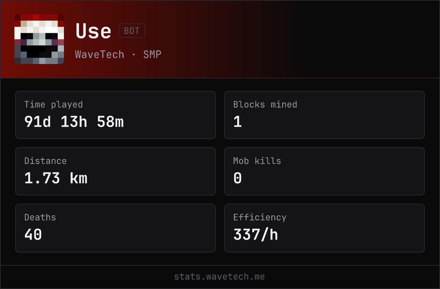Open the Distance stat card
The height and width of the screenshot is (289, 440).
point(115,171)
